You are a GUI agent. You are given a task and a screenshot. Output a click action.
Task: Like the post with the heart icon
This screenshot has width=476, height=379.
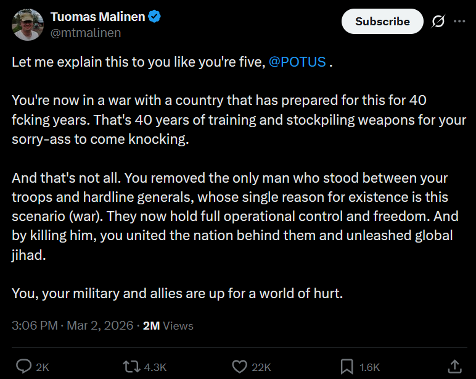point(239,366)
